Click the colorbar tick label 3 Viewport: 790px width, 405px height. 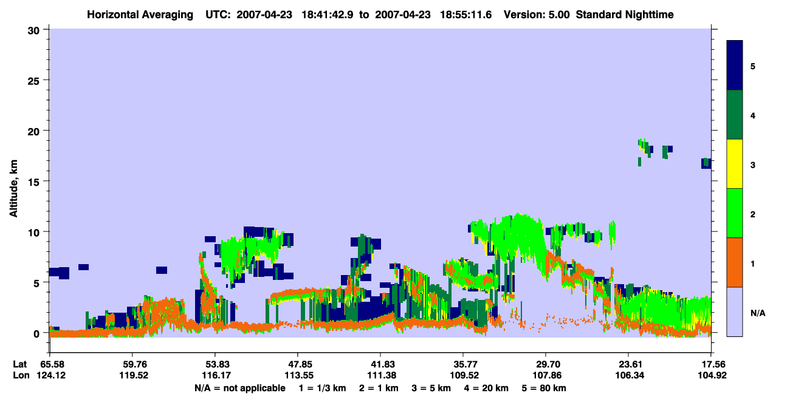pyautogui.click(x=753, y=165)
